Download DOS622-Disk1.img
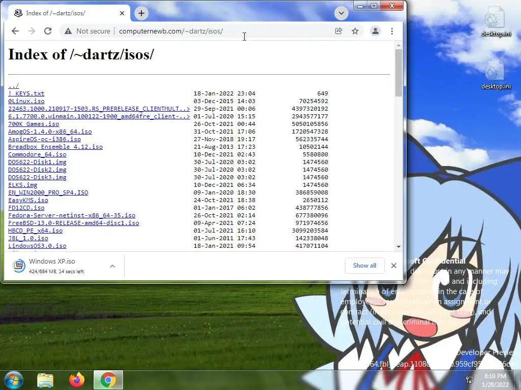521x390 pixels. (37, 162)
